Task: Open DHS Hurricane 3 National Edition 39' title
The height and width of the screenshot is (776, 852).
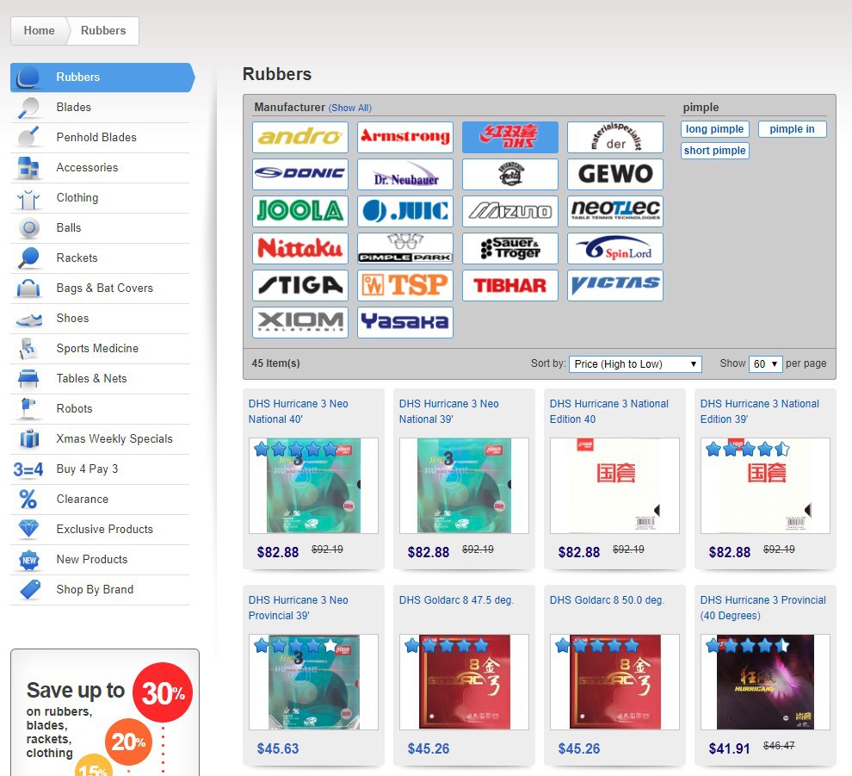Action: pyautogui.click(x=760, y=412)
